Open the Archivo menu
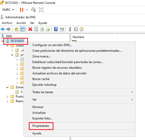Image resolution: width=145 pixels, height=140 pixels. coord(7,23)
